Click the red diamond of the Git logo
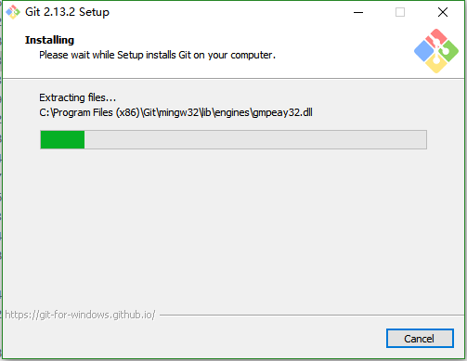The width and height of the screenshot is (467, 361). [436, 38]
